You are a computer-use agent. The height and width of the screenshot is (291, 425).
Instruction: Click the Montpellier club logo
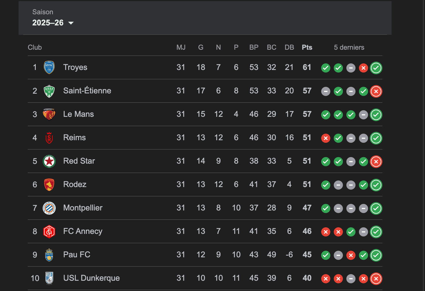49,208
